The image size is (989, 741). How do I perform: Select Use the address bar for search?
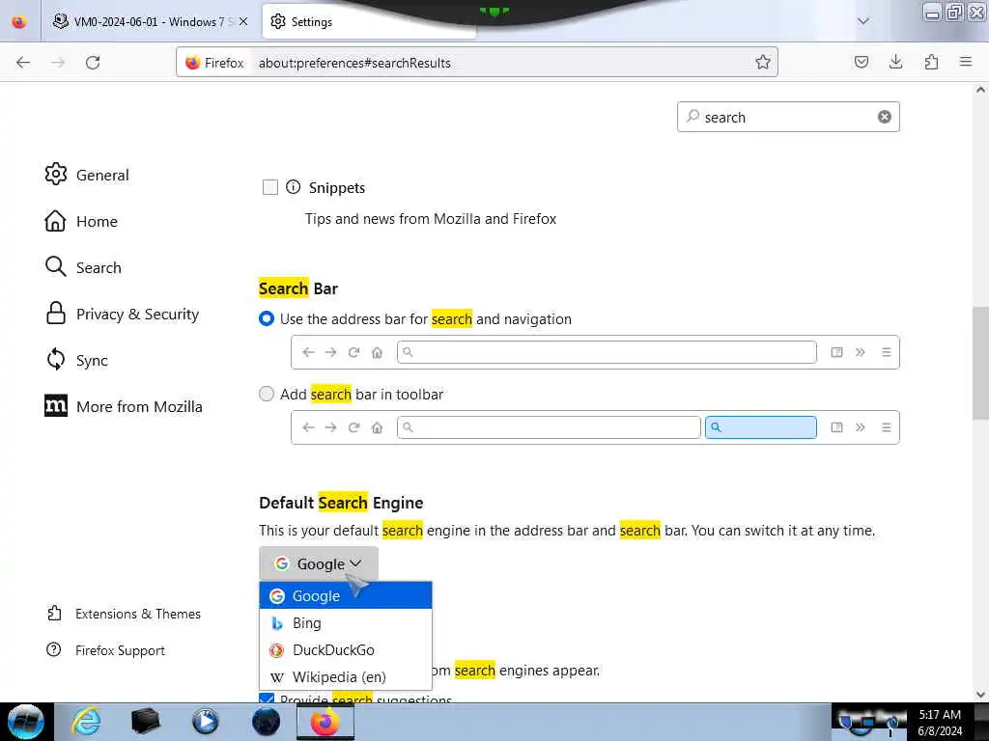pos(267,318)
